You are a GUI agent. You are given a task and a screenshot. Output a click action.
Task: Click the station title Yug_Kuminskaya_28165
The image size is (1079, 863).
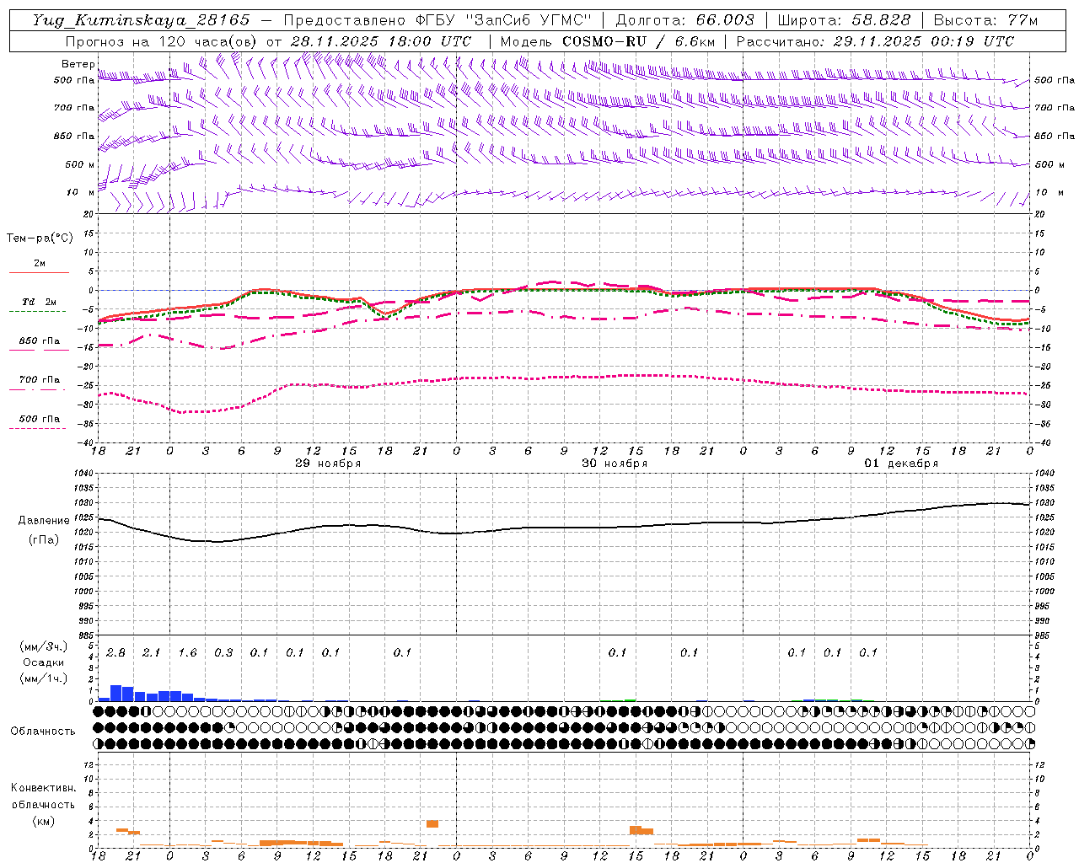tap(141, 20)
